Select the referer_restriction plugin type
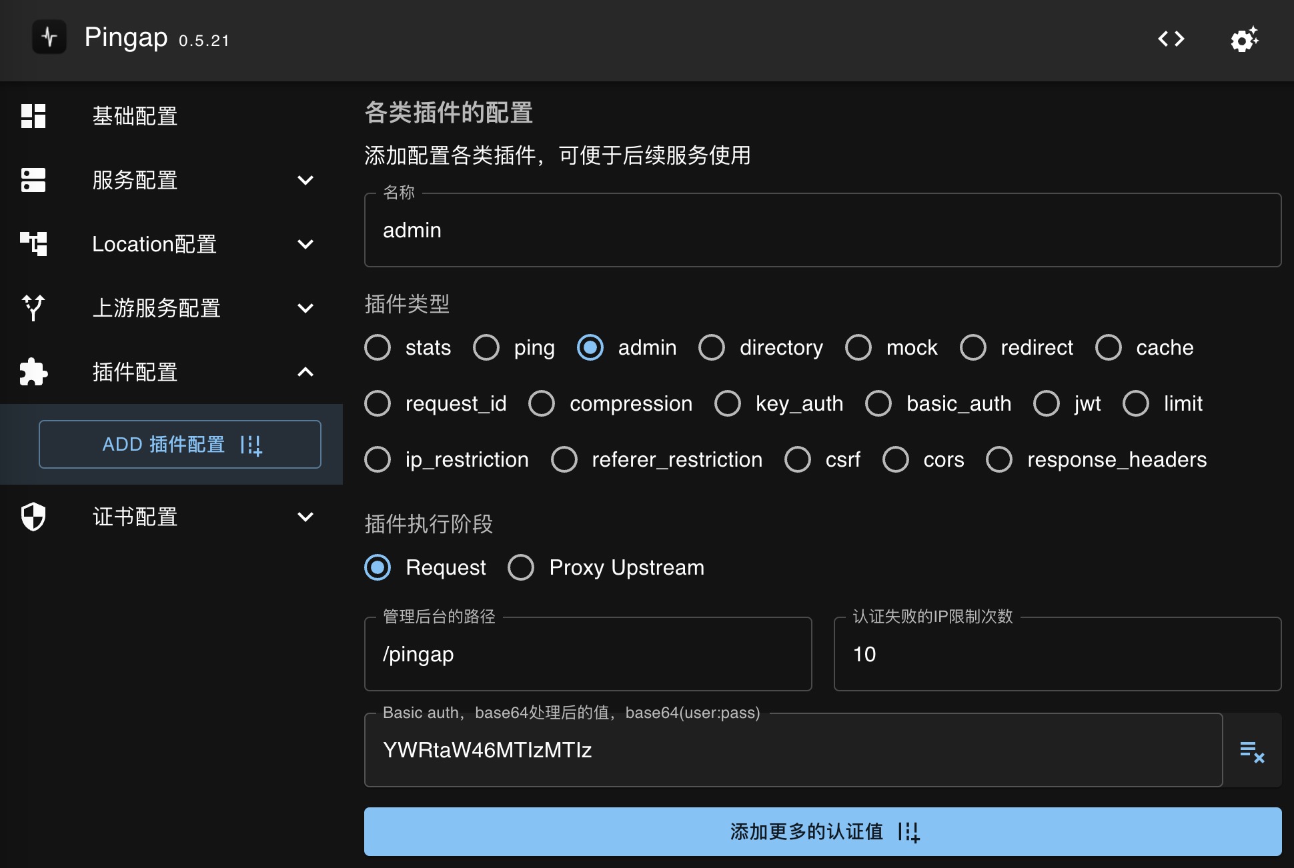1294x868 pixels. (x=564, y=459)
